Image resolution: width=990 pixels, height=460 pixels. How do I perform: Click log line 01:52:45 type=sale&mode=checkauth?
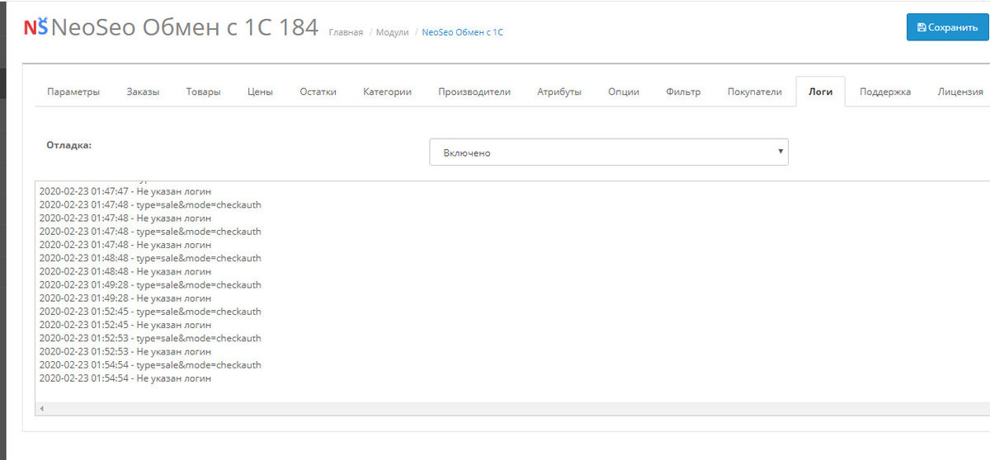coord(150,312)
